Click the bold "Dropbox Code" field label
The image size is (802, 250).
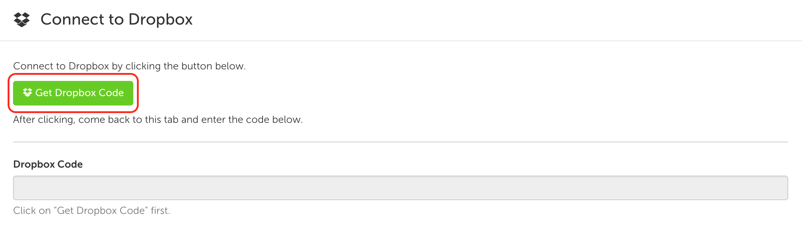[48, 164]
